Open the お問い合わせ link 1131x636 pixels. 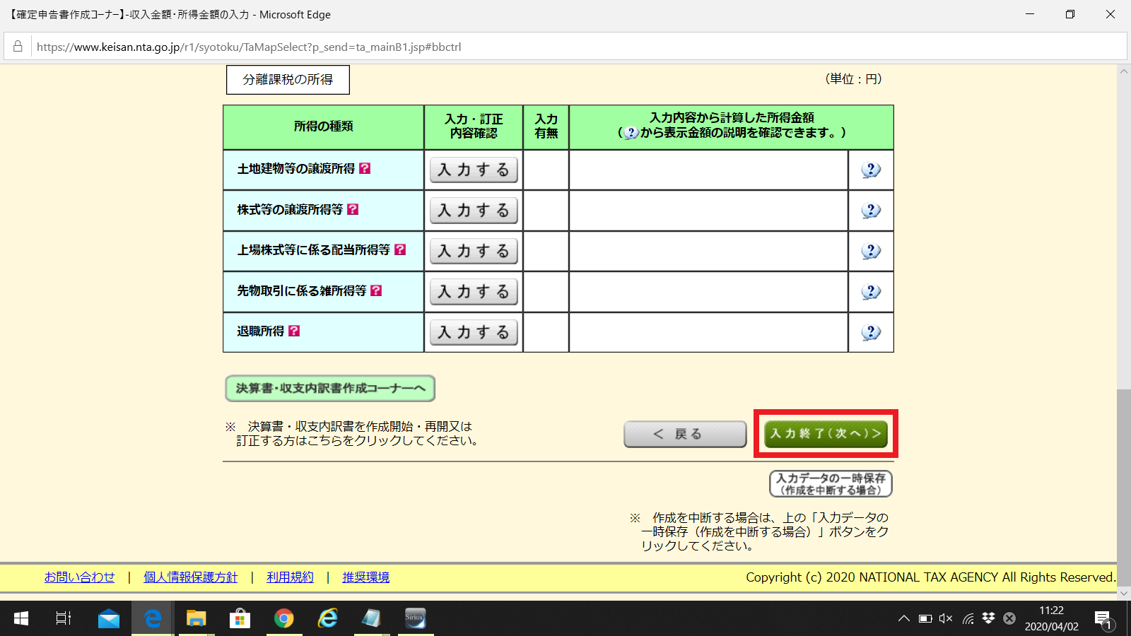(x=79, y=577)
